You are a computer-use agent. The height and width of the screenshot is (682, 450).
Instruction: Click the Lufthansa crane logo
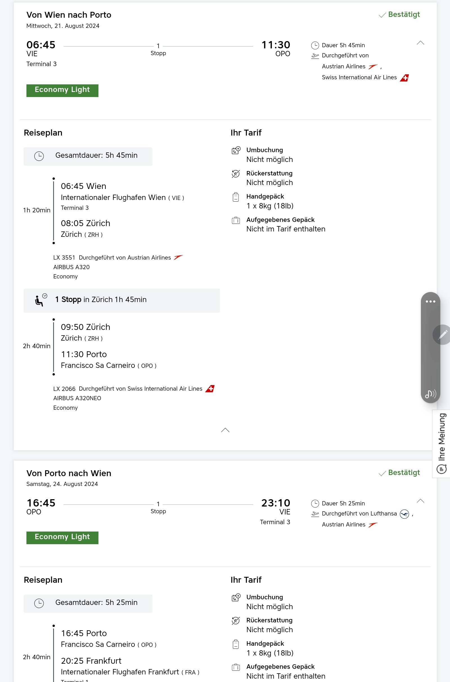(x=404, y=514)
